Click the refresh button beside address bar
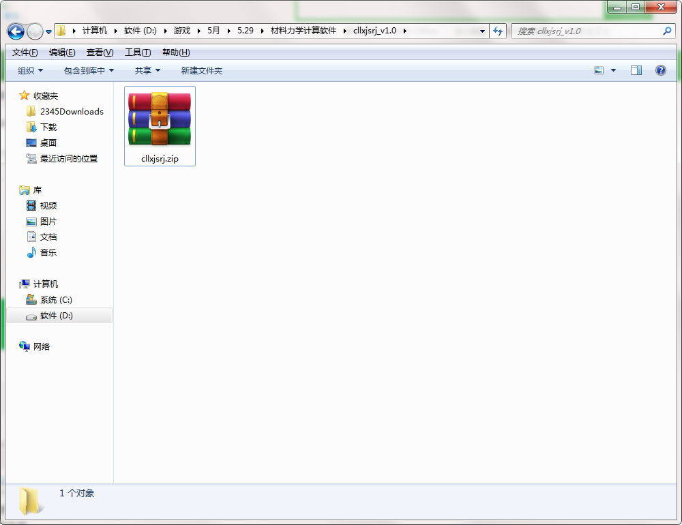This screenshot has height=525, width=682. tap(498, 31)
